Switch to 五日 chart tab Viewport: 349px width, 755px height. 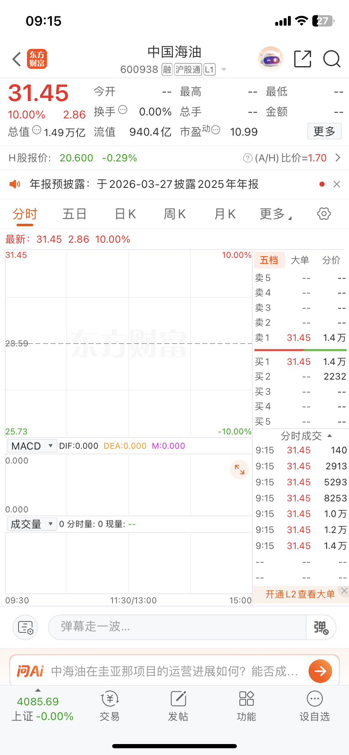(75, 214)
